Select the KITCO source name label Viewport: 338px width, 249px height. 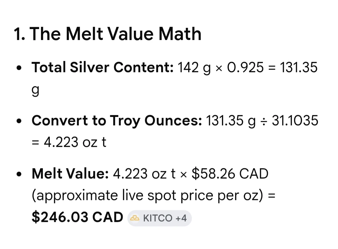click(157, 218)
